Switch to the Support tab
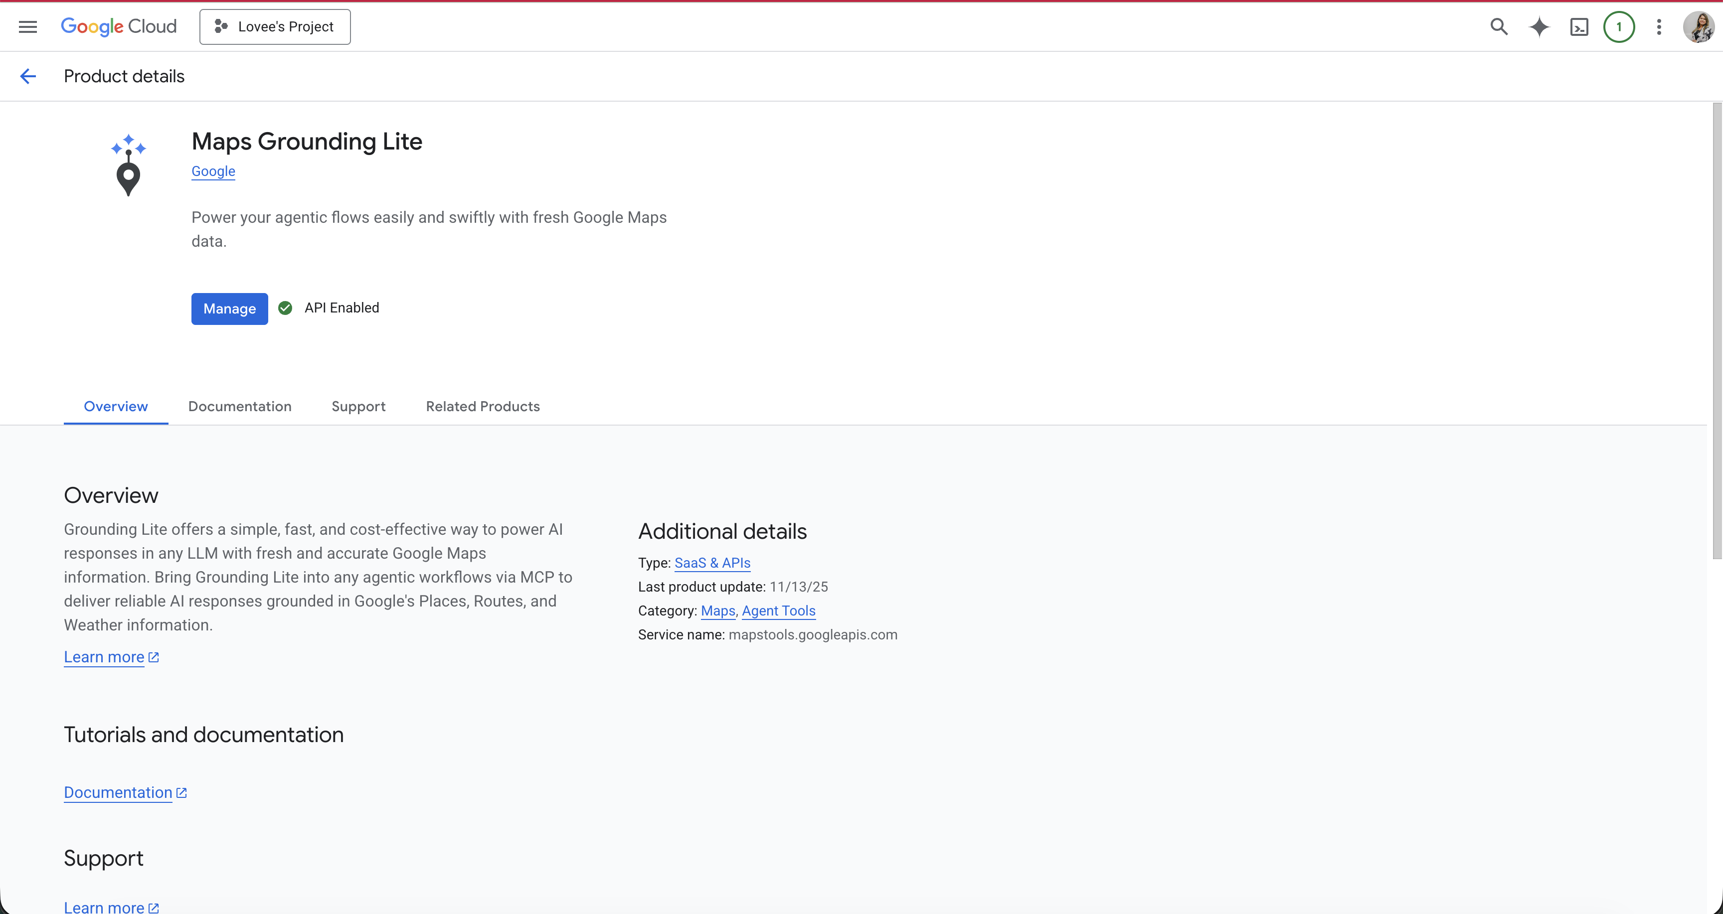This screenshot has height=914, width=1723. (358, 407)
